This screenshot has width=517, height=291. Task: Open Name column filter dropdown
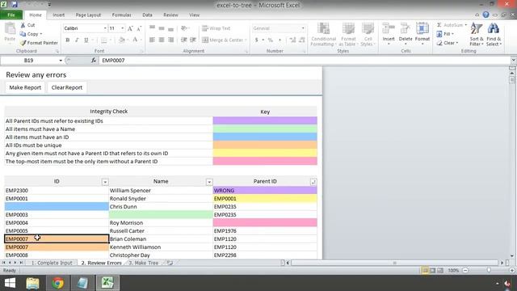(209, 182)
